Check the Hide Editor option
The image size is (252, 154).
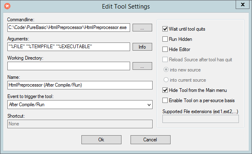[165, 49]
